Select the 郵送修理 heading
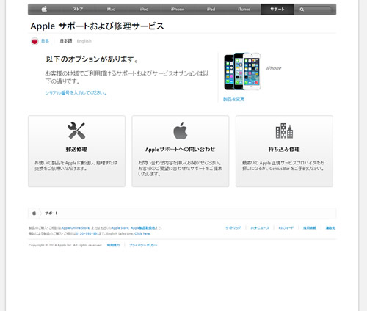This screenshot has height=311, width=367. point(76,150)
